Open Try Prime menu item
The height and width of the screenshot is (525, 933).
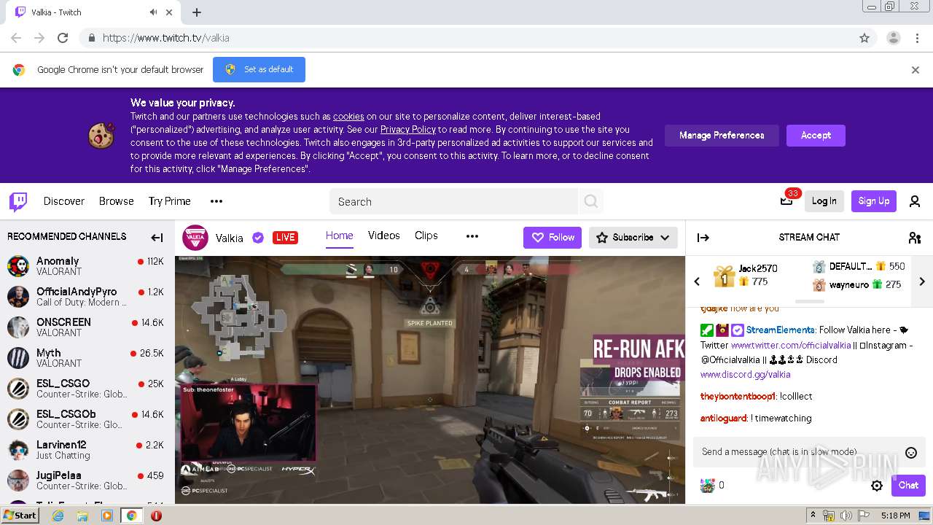170,201
